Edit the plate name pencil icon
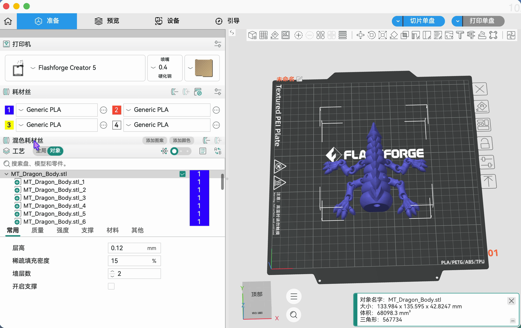This screenshot has height=328, width=521. (300, 79)
